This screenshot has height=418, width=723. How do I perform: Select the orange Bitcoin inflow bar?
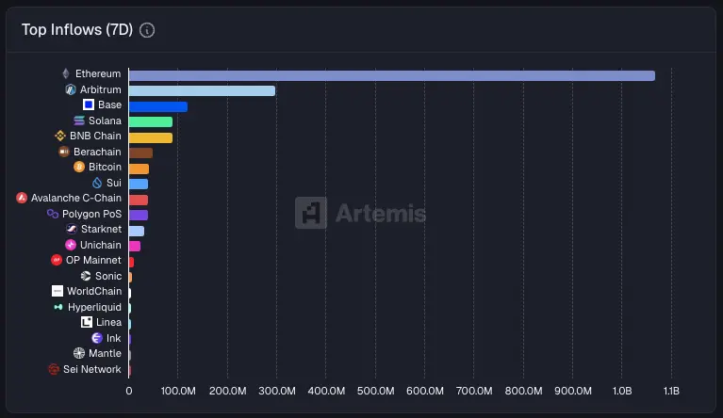pyautogui.click(x=139, y=169)
